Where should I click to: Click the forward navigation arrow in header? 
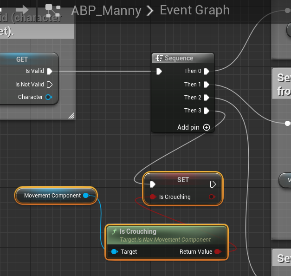pyautogui.click(x=21, y=9)
